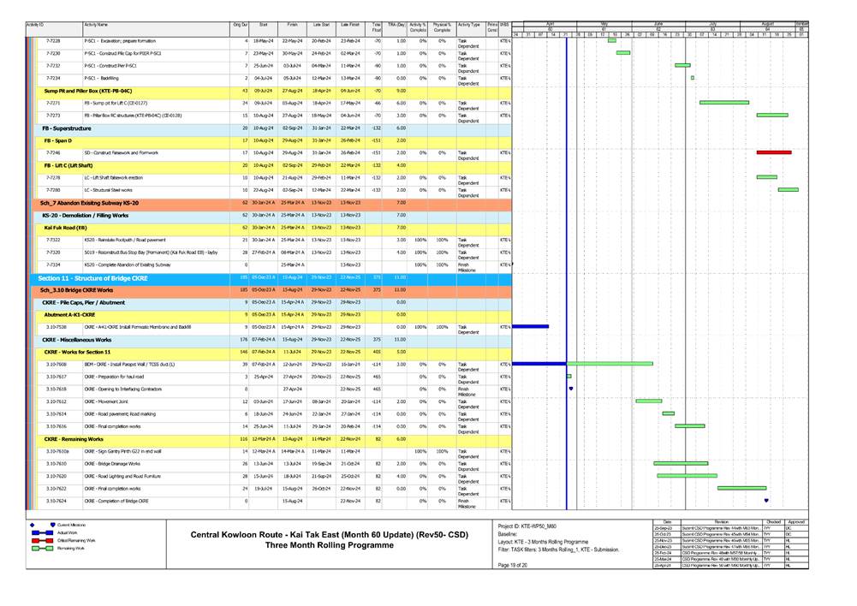Click the Late Finish column header
The height and width of the screenshot is (606, 857).
[x=350, y=27]
